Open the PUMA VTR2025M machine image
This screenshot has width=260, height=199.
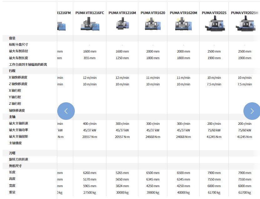245,23
